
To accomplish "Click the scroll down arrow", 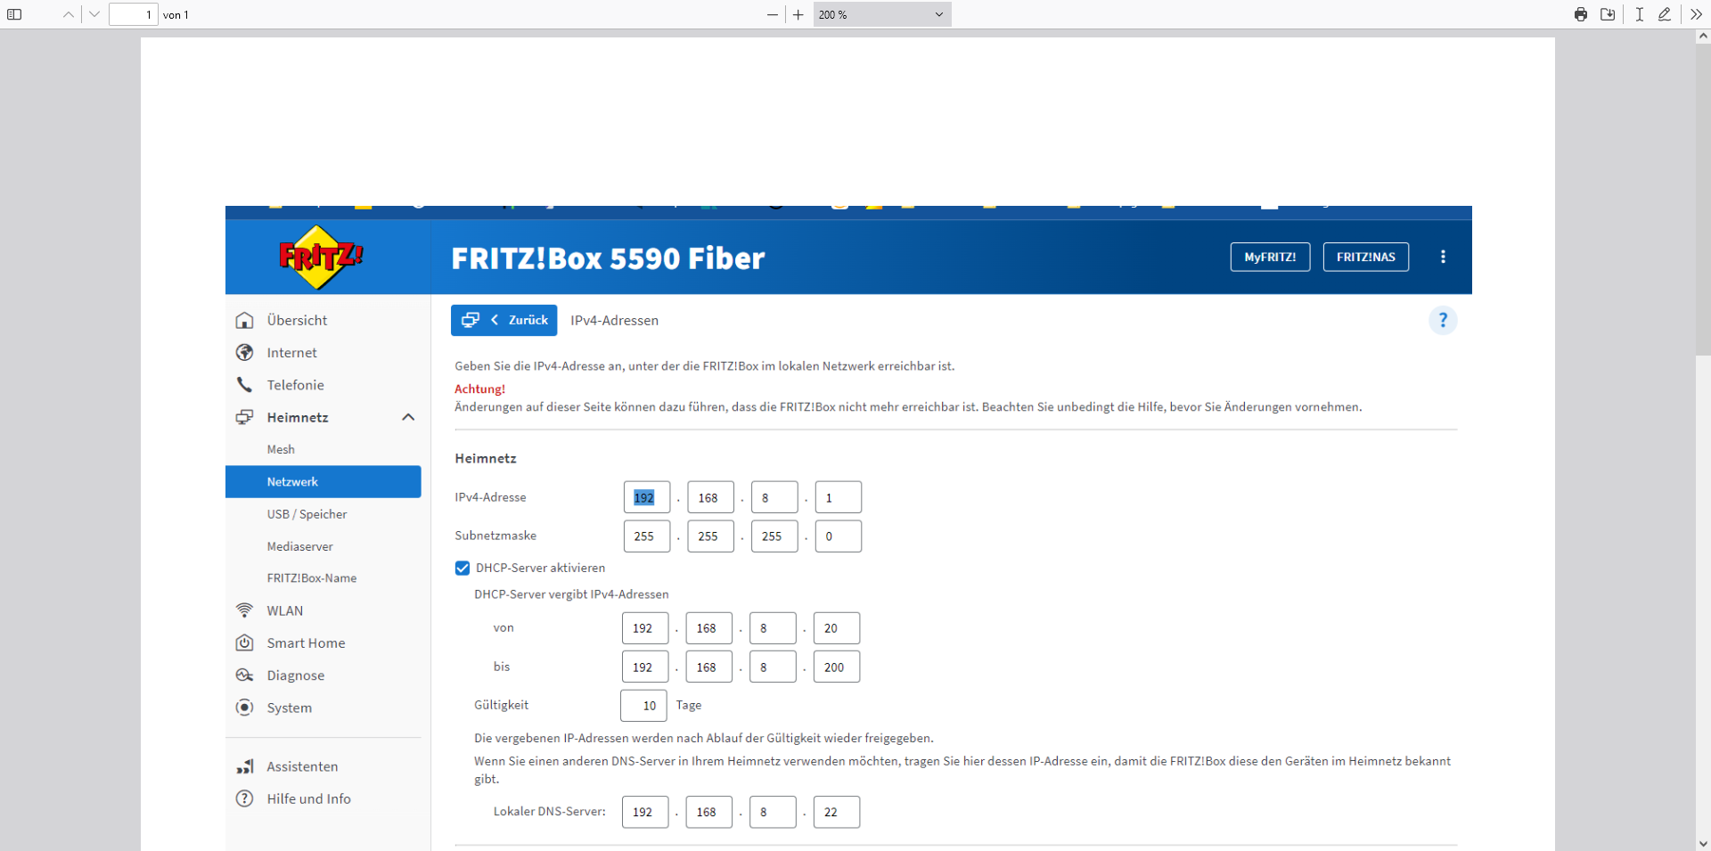I will (x=1703, y=843).
